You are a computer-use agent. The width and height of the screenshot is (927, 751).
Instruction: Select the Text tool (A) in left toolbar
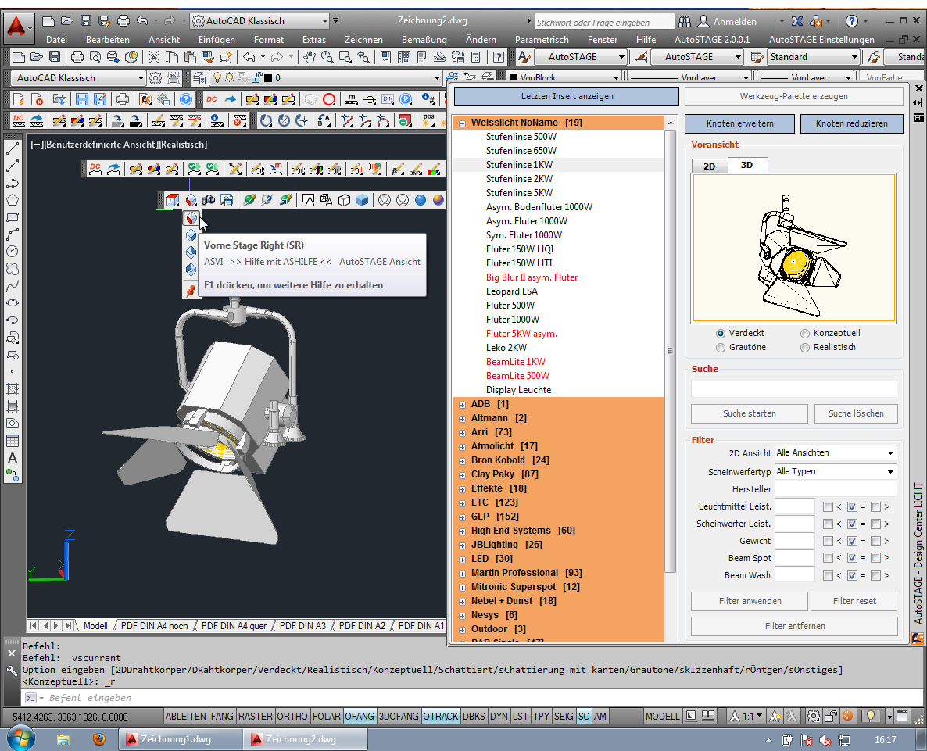tap(13, 458)
